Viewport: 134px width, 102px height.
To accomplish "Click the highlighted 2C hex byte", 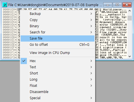I will [20, 9].
